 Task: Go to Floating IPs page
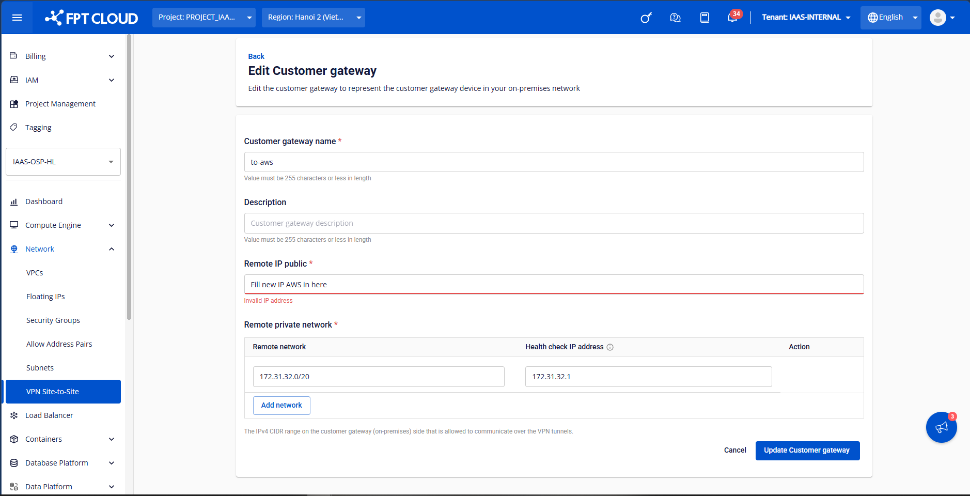click(45, 297)
